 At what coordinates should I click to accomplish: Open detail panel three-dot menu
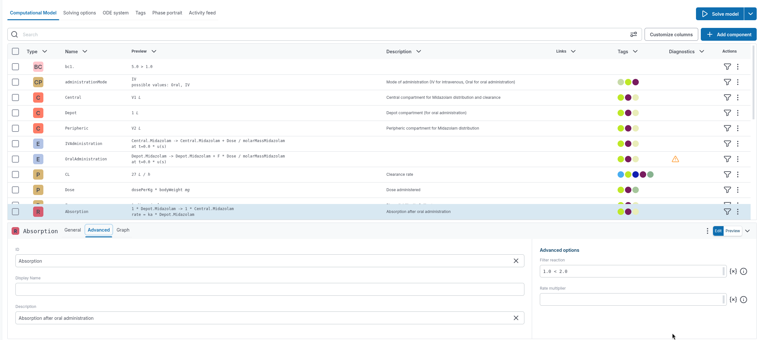(707, 231)
